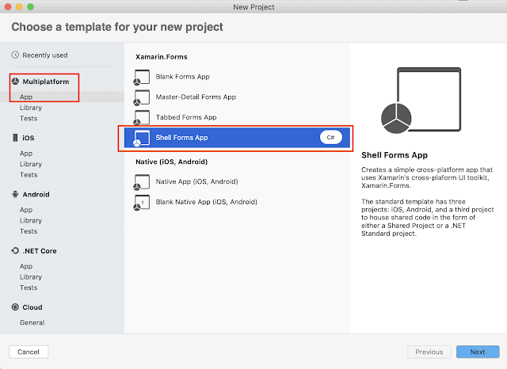Click the Next button
This screenshot has width=507, height=369.
pyautogui.click(x=478, y=352)
